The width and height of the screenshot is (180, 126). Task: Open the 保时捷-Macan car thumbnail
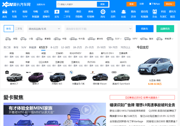click(x=100, y=77)
